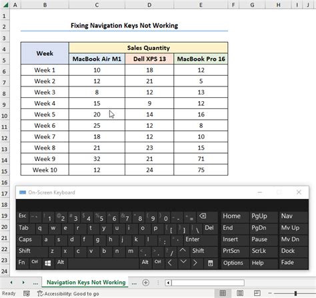This screenshot has width=316, height=298.
Task: Add a new sheet with plus icon
Action: coord(145,283)
